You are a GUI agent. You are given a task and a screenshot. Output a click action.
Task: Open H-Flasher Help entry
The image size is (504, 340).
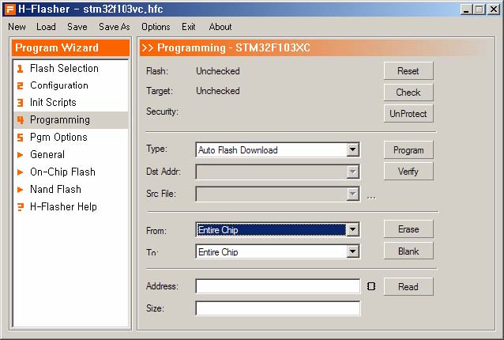tap(71, 207)
